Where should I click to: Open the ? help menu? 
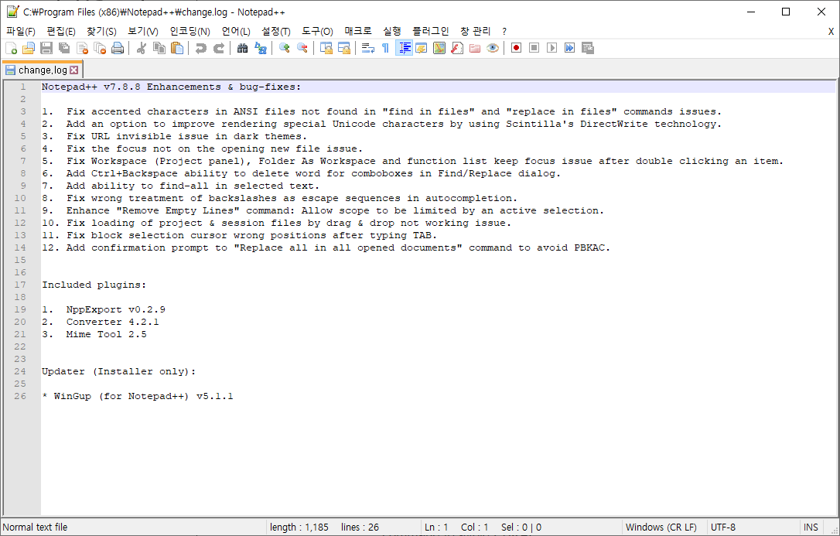pyautogui.click(x=504, y=32)
